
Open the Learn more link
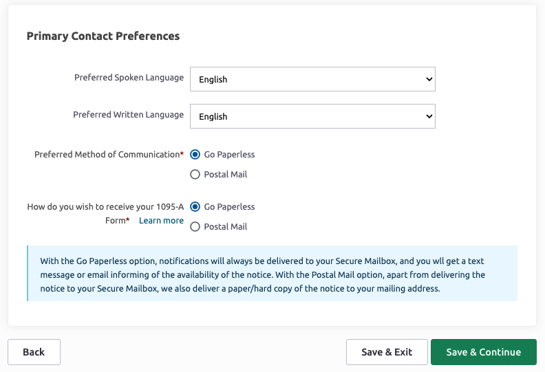(x=161, y=221)
